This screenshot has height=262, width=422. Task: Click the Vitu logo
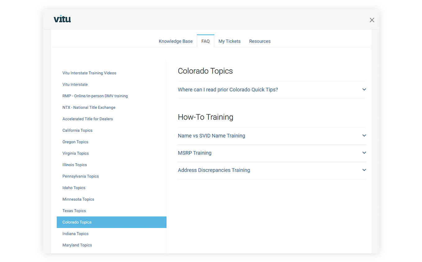coord(62,19)
